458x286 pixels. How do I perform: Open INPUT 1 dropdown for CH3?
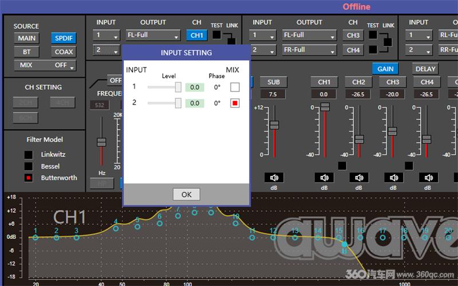(263, 35)
